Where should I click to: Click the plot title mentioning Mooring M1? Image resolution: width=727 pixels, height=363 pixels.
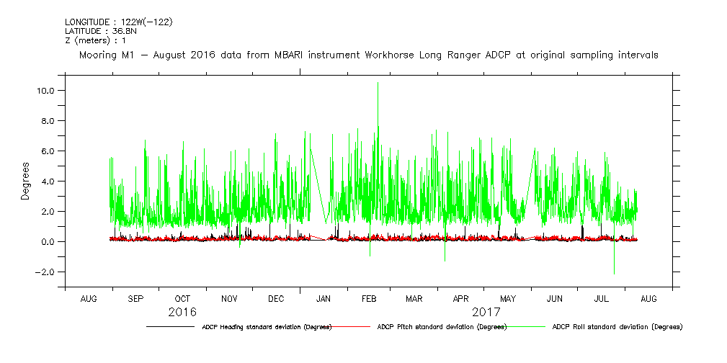368,55
